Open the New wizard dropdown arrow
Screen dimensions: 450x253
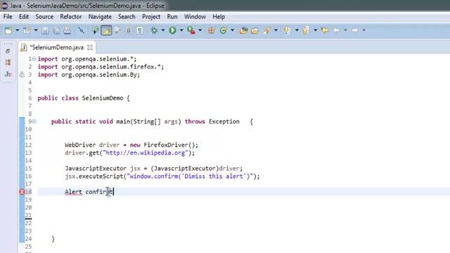click(x=17, y=30)
